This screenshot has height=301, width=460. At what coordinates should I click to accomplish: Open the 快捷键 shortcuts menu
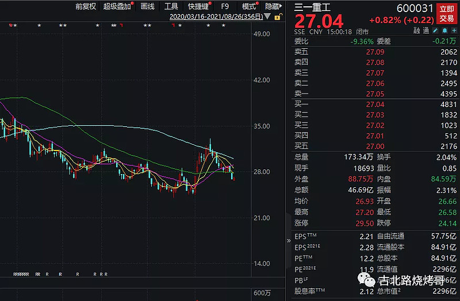pyautogui.click(x=198, y=6)
